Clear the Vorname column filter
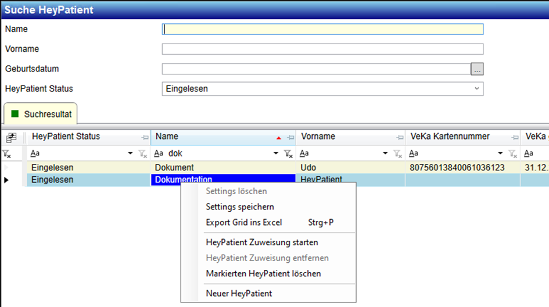Image resolution: width=549 pixels, height=307 pixels. click(x=397, y=153)
